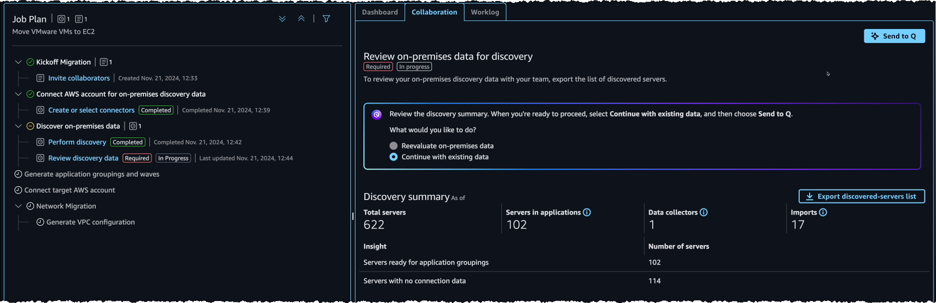Click clock icon of Generate VPC configuration
The image size is (936, 303).
point(40,222)
